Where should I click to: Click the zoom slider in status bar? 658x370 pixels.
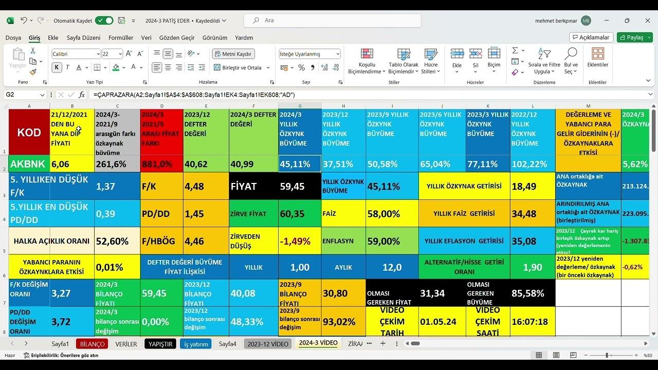click(608, 355)
